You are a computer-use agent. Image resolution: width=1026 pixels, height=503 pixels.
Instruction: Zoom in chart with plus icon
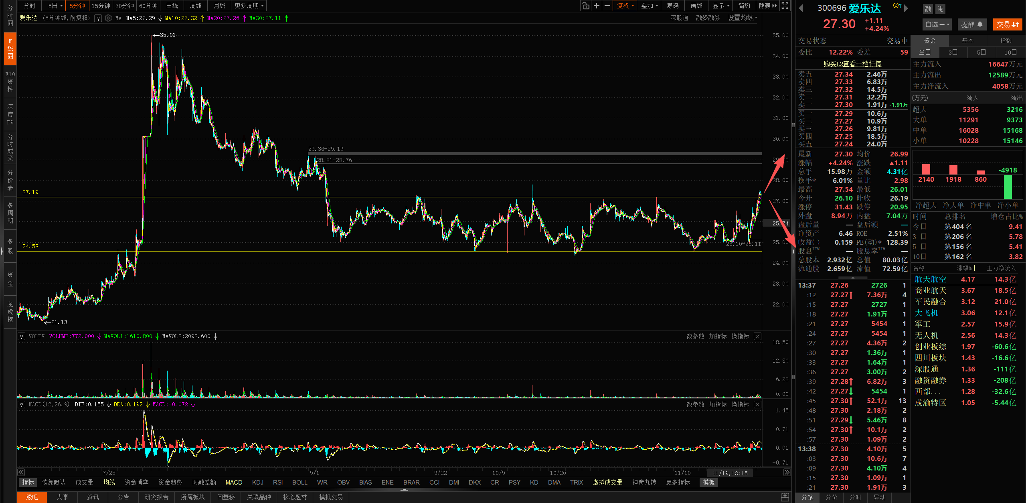click(x=597, y=6)
